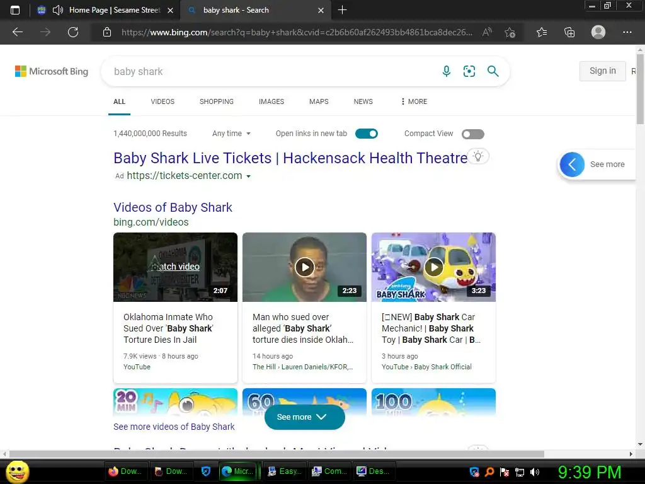
Task: Turn off Open links in new tab
Action: point(367,134)
